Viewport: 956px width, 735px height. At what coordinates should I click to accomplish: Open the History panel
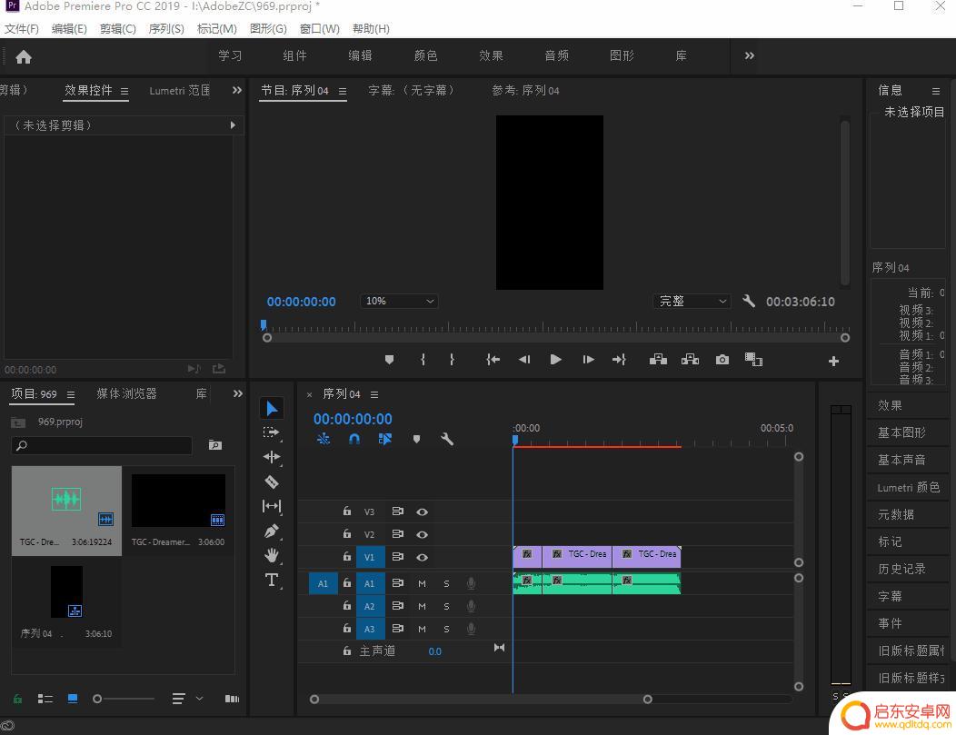[901, 569]
